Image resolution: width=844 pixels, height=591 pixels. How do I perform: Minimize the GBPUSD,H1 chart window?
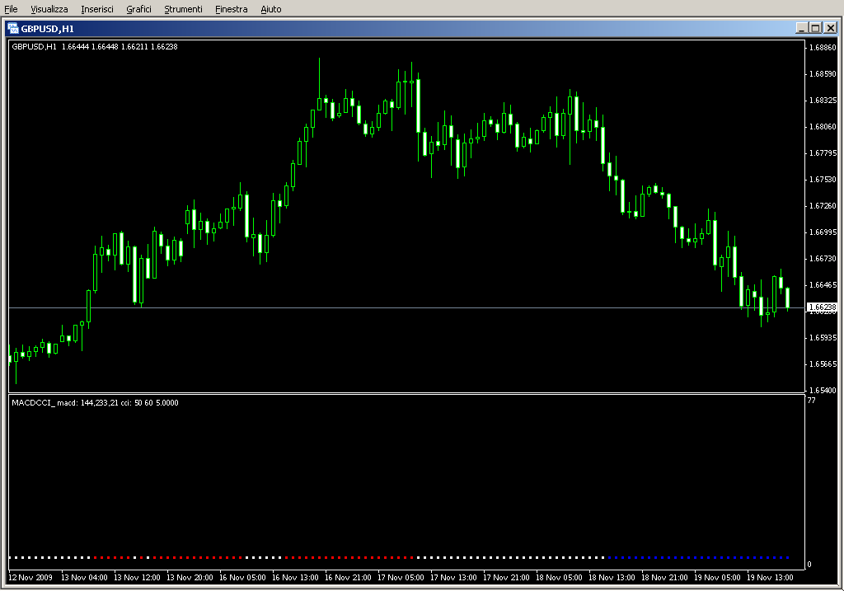tap(802, 28)
